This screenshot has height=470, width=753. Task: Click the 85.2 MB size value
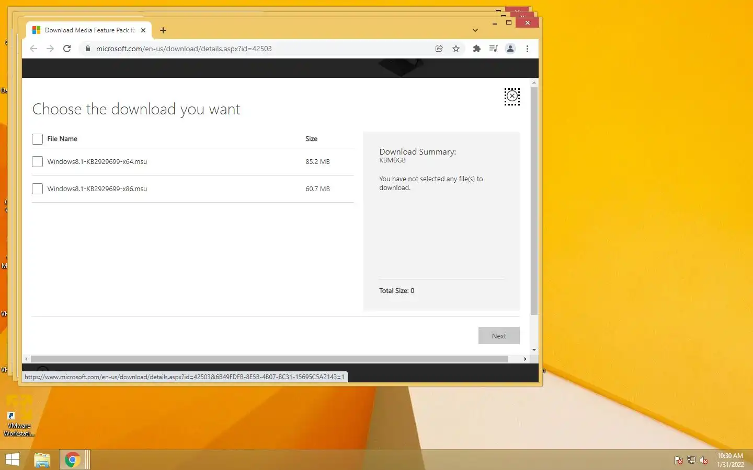point(317,162)
